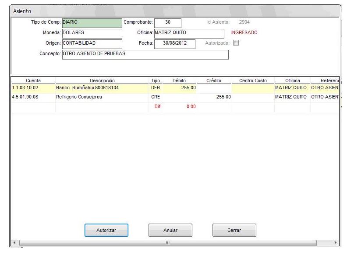Click the Crédito column header
The height and width of the screenshot is (256, 347).
[214, 81]
